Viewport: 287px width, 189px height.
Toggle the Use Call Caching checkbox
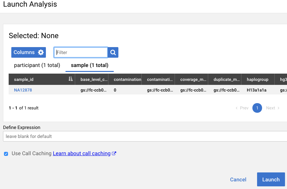tap(6, 154)
